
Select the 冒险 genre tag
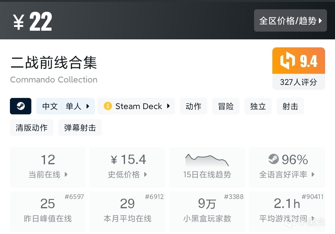click(x=226, y=106)
